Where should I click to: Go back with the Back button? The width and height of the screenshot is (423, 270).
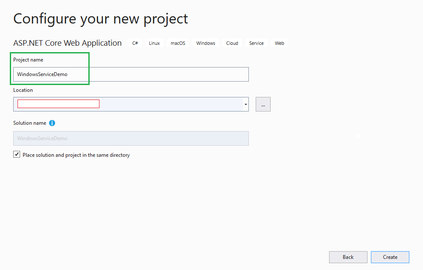pos(348,257)
